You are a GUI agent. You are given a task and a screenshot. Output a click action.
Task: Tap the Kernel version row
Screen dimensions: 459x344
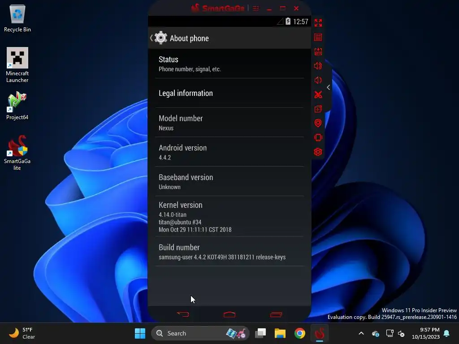tap(229, 216)
